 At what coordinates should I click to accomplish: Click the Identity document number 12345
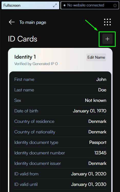tap(100, 153)
